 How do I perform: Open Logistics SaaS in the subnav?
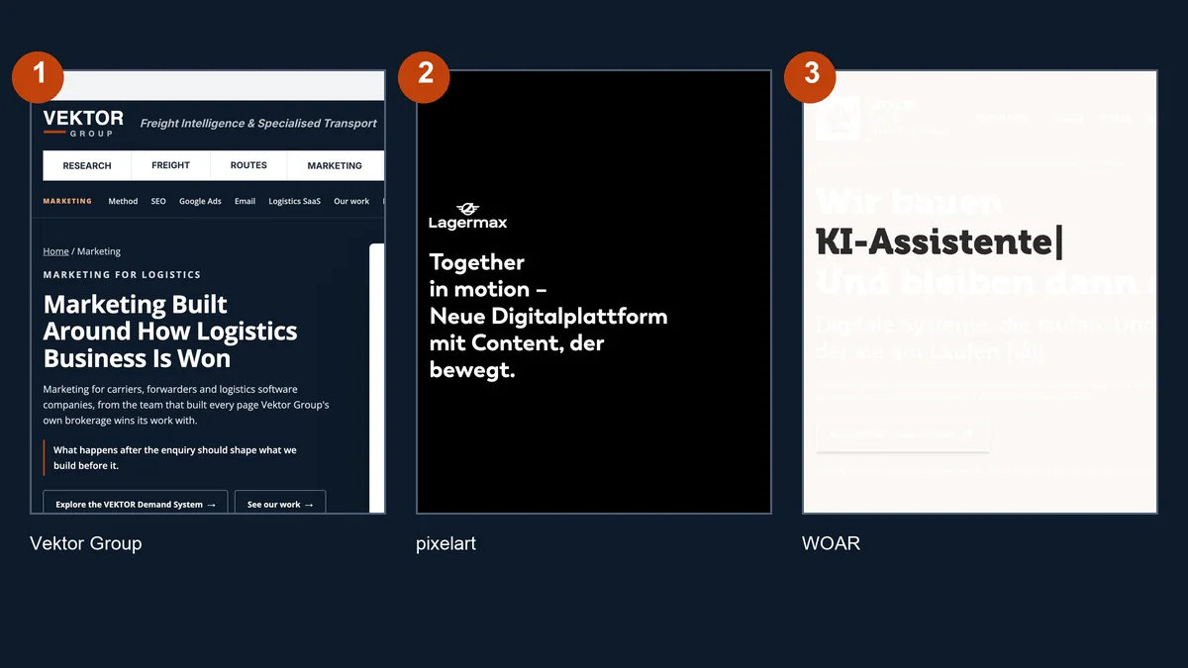click(295, 201)
